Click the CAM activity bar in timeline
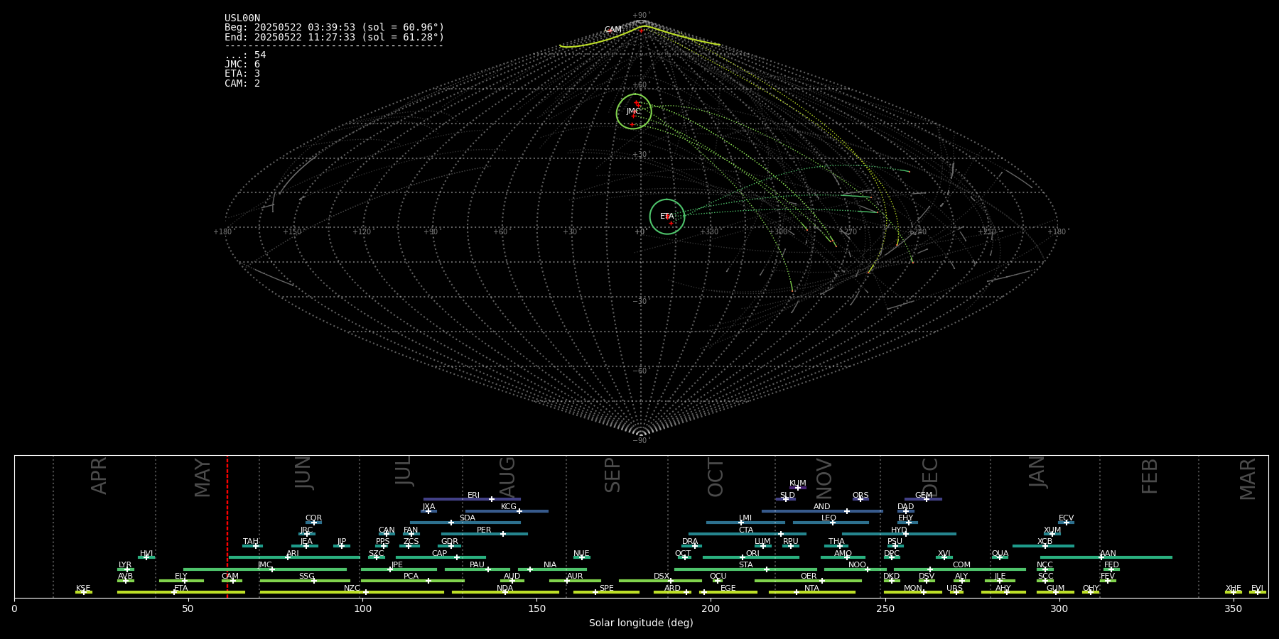Screen dimensions: 1279x639 232,581
